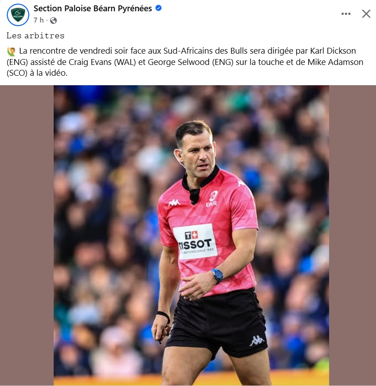Open the three-dot post options menu
The image size is (376, 386).
click(346, 14)
